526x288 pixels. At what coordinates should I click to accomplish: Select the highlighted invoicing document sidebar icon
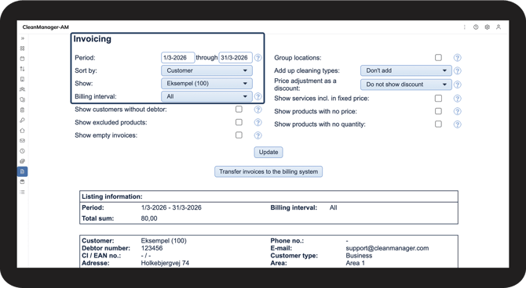click(23, 171)
